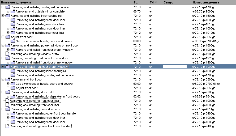The image size is (236, 136).
Task: Click document icon of Removing and installing outer front door handle
Action: 7,126
